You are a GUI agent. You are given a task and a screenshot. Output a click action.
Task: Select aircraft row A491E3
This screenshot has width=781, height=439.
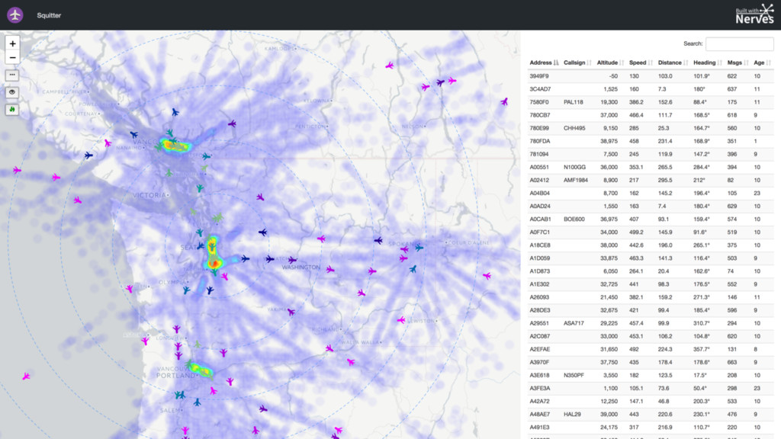[651, 427]
